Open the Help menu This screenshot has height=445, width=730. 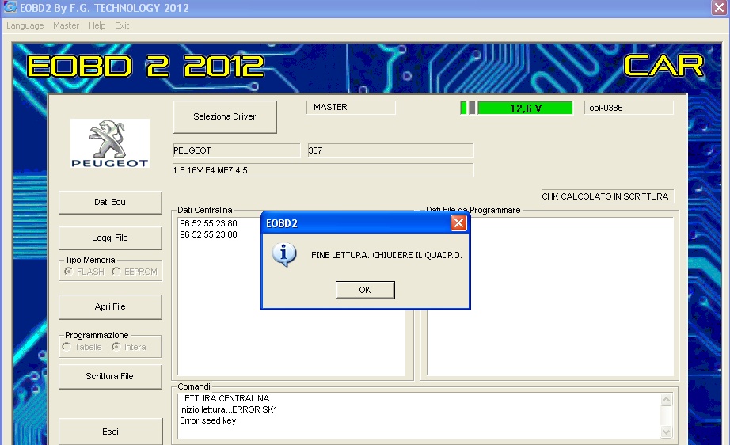[x=97, y=25]
